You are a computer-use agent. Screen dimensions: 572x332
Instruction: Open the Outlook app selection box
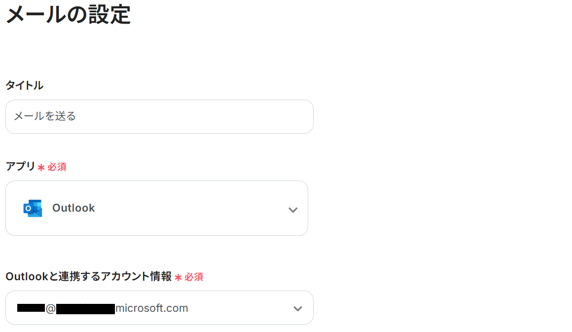[x=156, y=208]
